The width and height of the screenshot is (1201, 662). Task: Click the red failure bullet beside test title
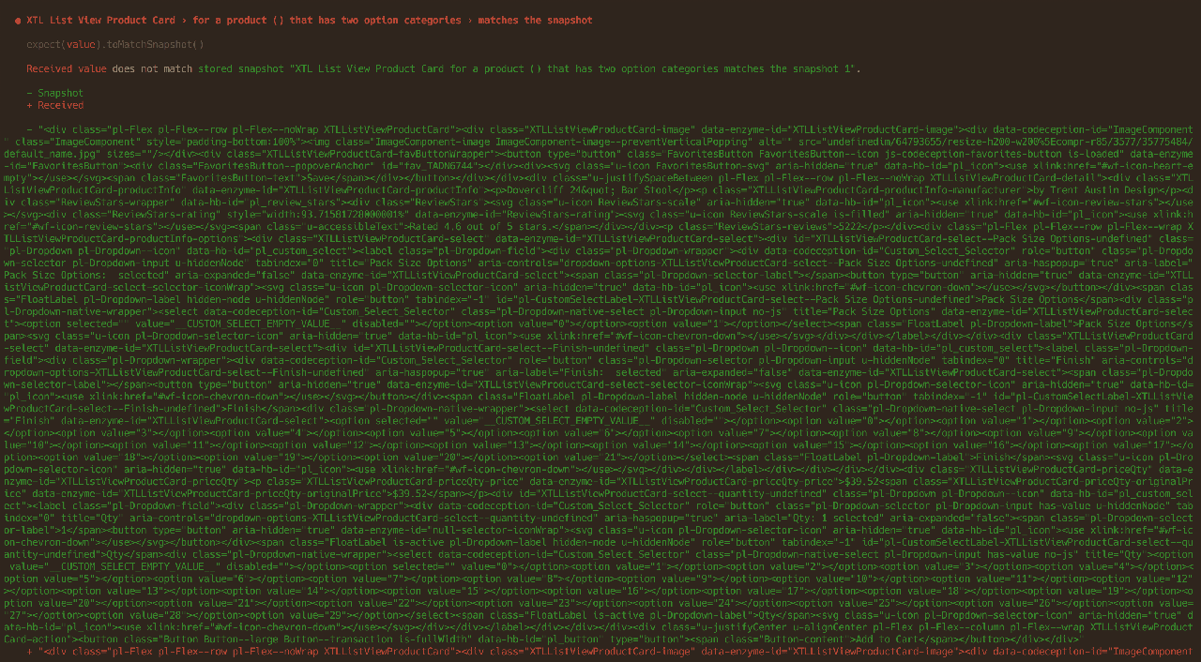[18, 20]
